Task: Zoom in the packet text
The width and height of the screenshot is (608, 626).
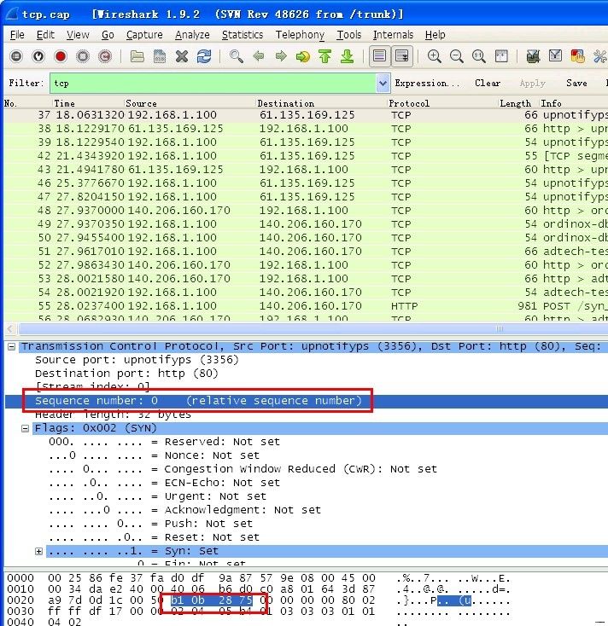Action: [x=435, y=56]
